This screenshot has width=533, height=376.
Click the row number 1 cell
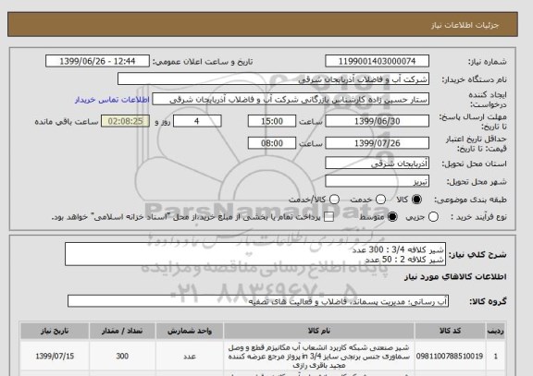click(x=496, y=356)
